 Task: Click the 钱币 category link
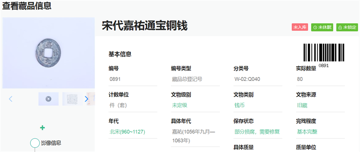240,105
